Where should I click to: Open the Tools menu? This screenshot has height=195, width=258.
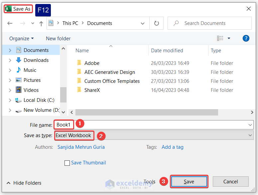[x=150, y=182]
